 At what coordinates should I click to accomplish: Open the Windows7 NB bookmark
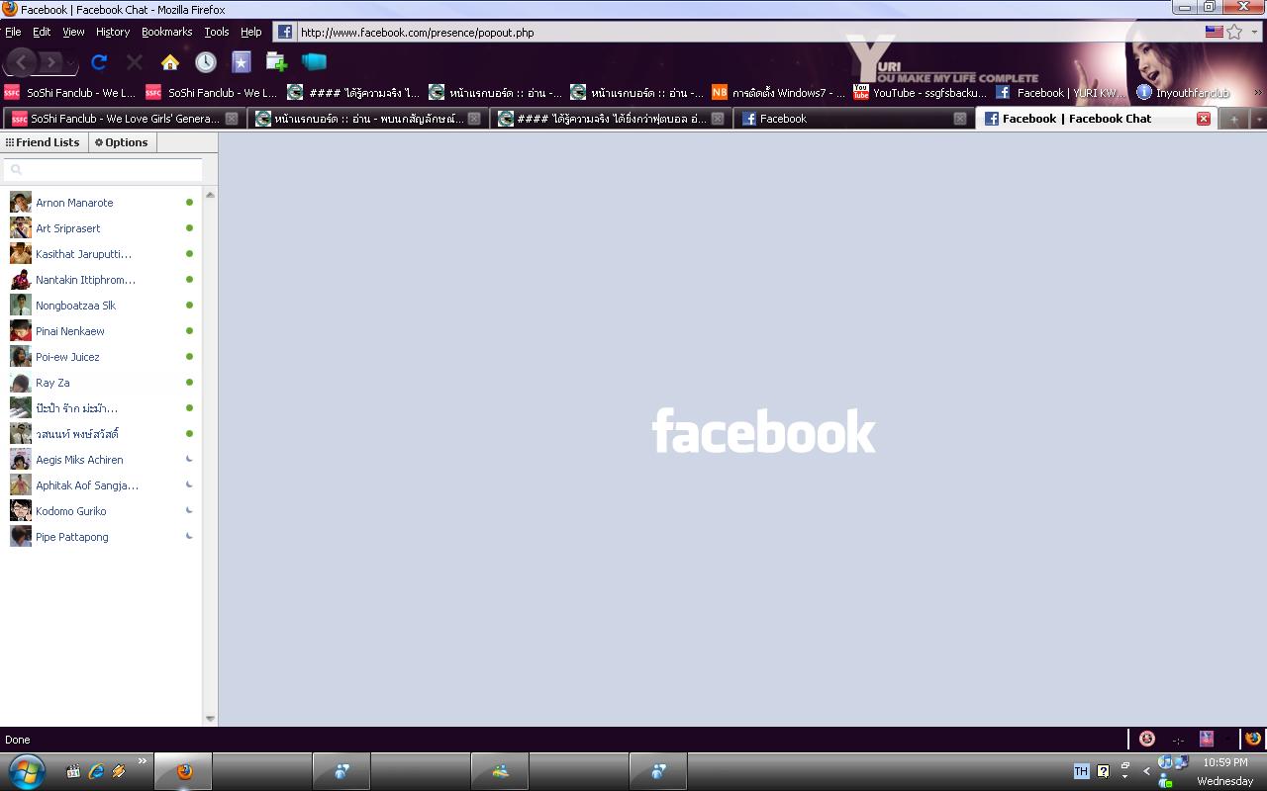click(779, 93)
